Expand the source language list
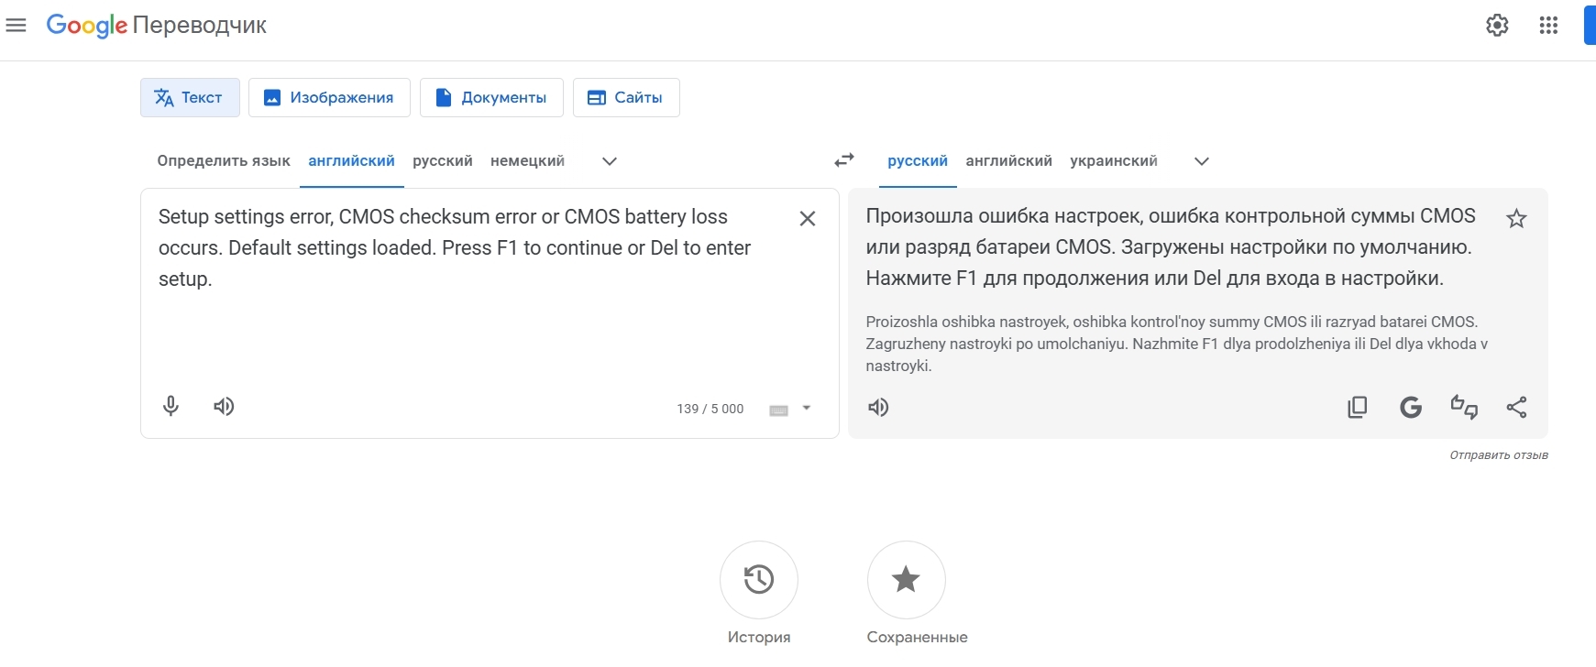 pyautogui.click(x=609, y=161)
